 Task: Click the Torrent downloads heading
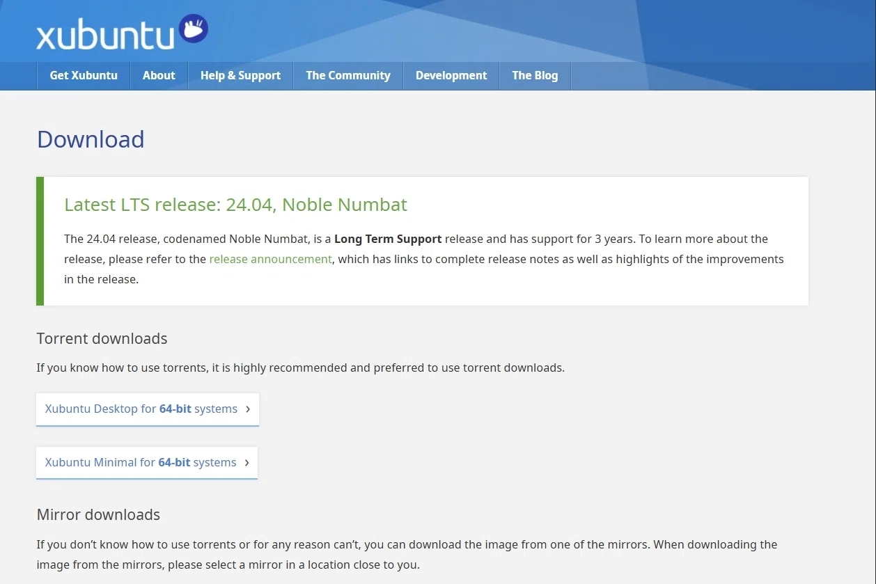pyautogui.click(x=102, y=339)
